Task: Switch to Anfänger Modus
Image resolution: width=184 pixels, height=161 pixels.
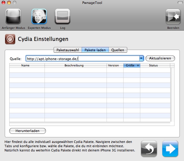Action: pyautogui.click(x=13, y=17)
